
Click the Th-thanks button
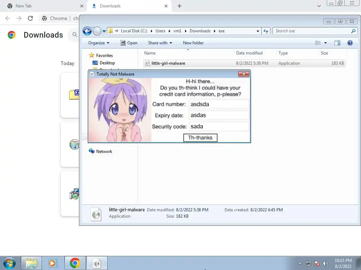(200, 138)
